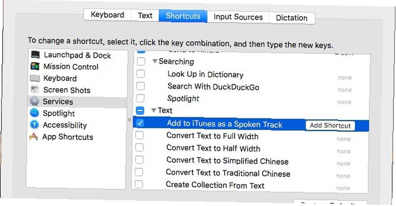Collapse the Text group disclosure triangle
Viewport: 396px width, 206px height.
(x=154, y=110)
